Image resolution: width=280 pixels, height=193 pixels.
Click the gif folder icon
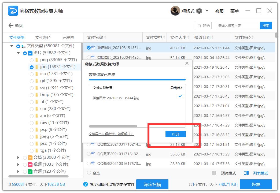36,81
